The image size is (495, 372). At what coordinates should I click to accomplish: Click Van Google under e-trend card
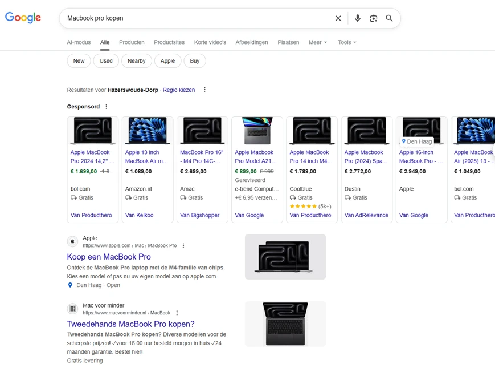pos(249,215)
